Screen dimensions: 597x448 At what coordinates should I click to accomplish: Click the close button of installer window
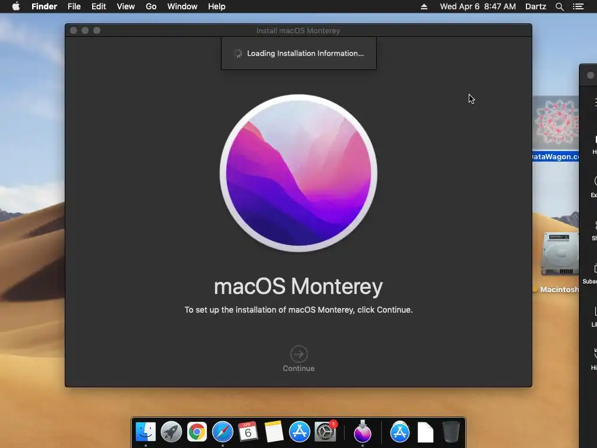[x=73, y=30]
